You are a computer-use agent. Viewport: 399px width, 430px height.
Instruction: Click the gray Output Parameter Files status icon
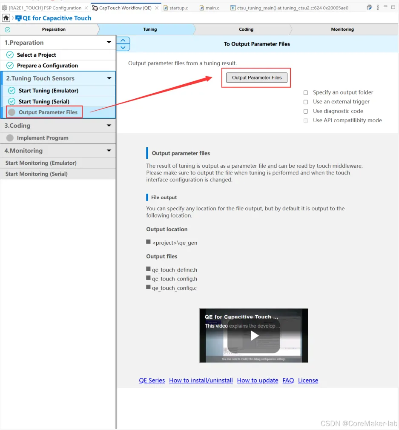coord(11,112)
